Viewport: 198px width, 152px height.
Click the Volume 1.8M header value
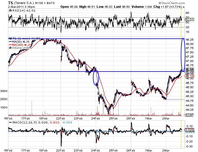point(141,7)
